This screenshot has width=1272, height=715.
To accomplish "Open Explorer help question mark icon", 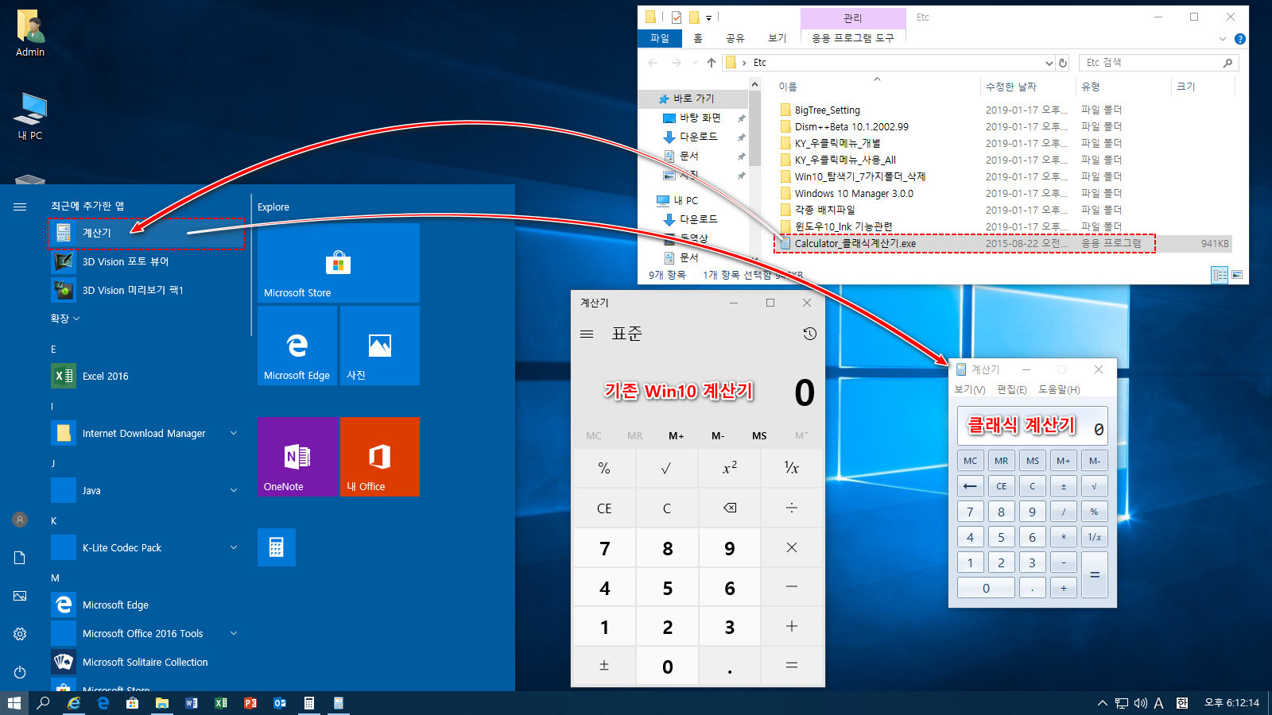I will pyautogui.click(x=1239, y=39).
